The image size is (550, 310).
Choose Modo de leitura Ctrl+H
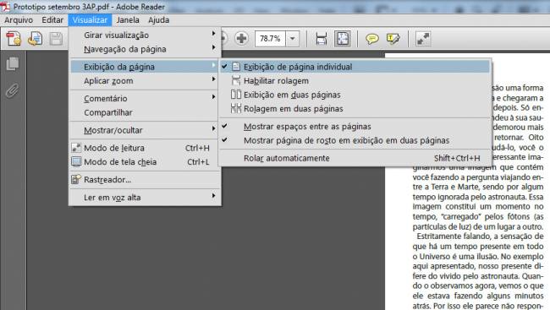[x=145, y=148]
